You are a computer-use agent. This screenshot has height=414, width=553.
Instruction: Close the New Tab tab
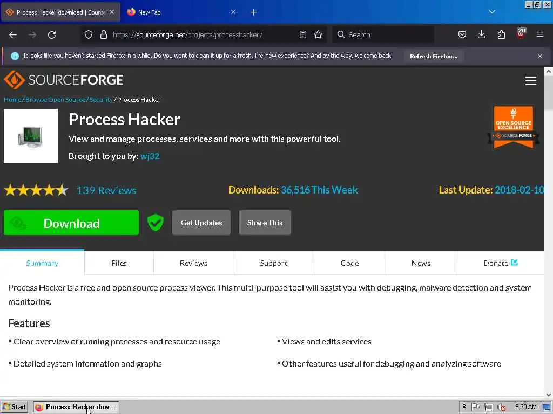(233, 12)
